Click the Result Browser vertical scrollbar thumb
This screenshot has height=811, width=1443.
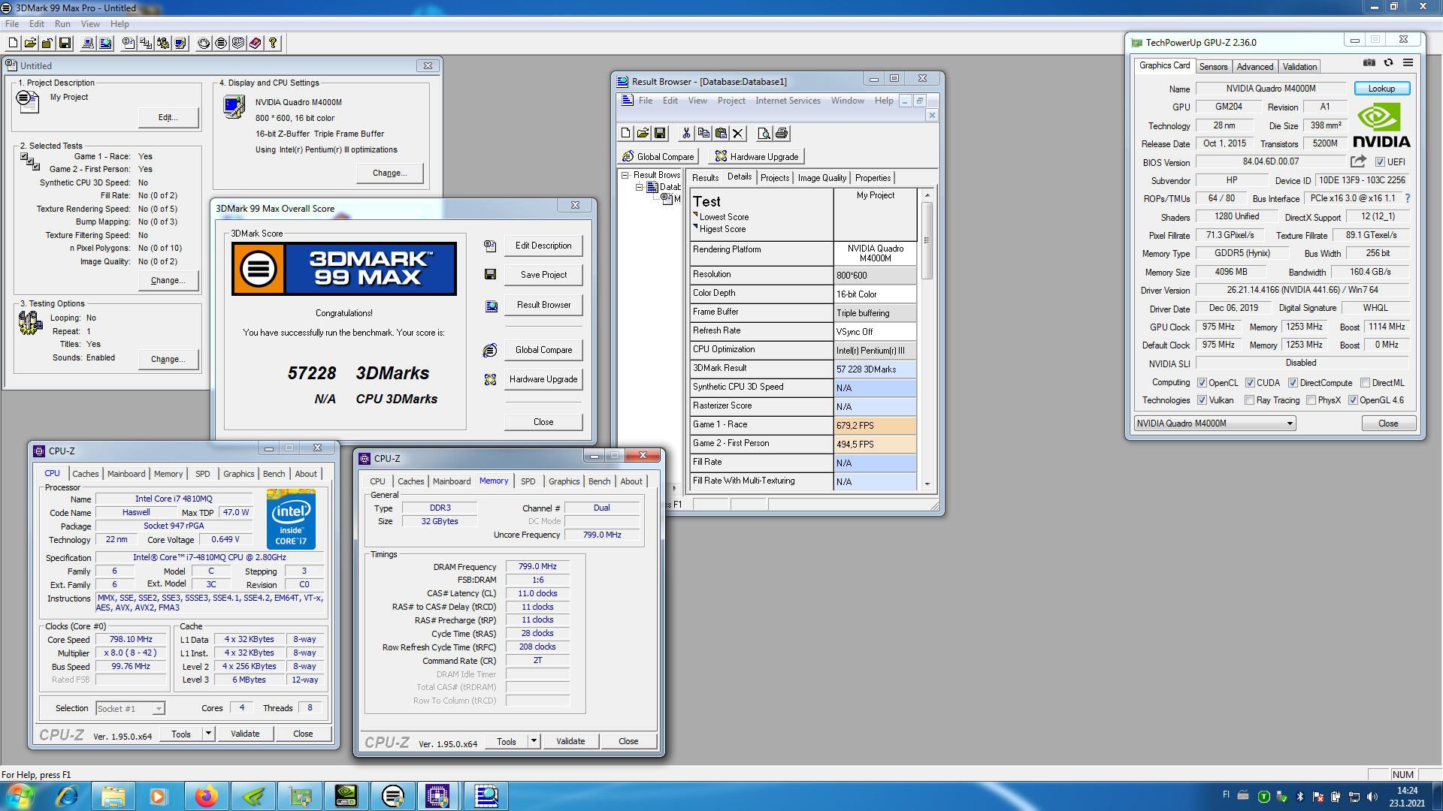coord(927,240)
